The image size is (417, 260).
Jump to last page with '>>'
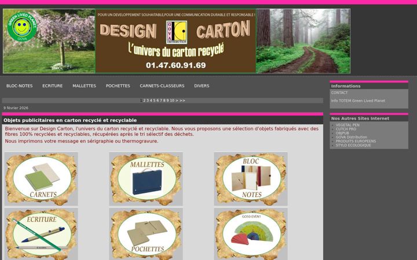182,101
